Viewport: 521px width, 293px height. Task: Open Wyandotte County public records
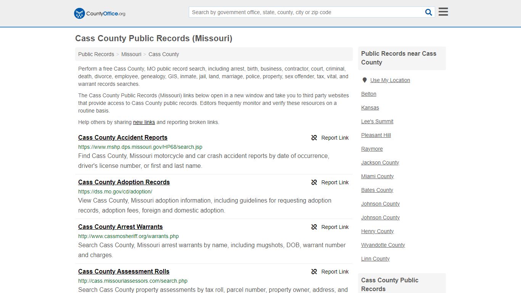(x=383, y=245)
